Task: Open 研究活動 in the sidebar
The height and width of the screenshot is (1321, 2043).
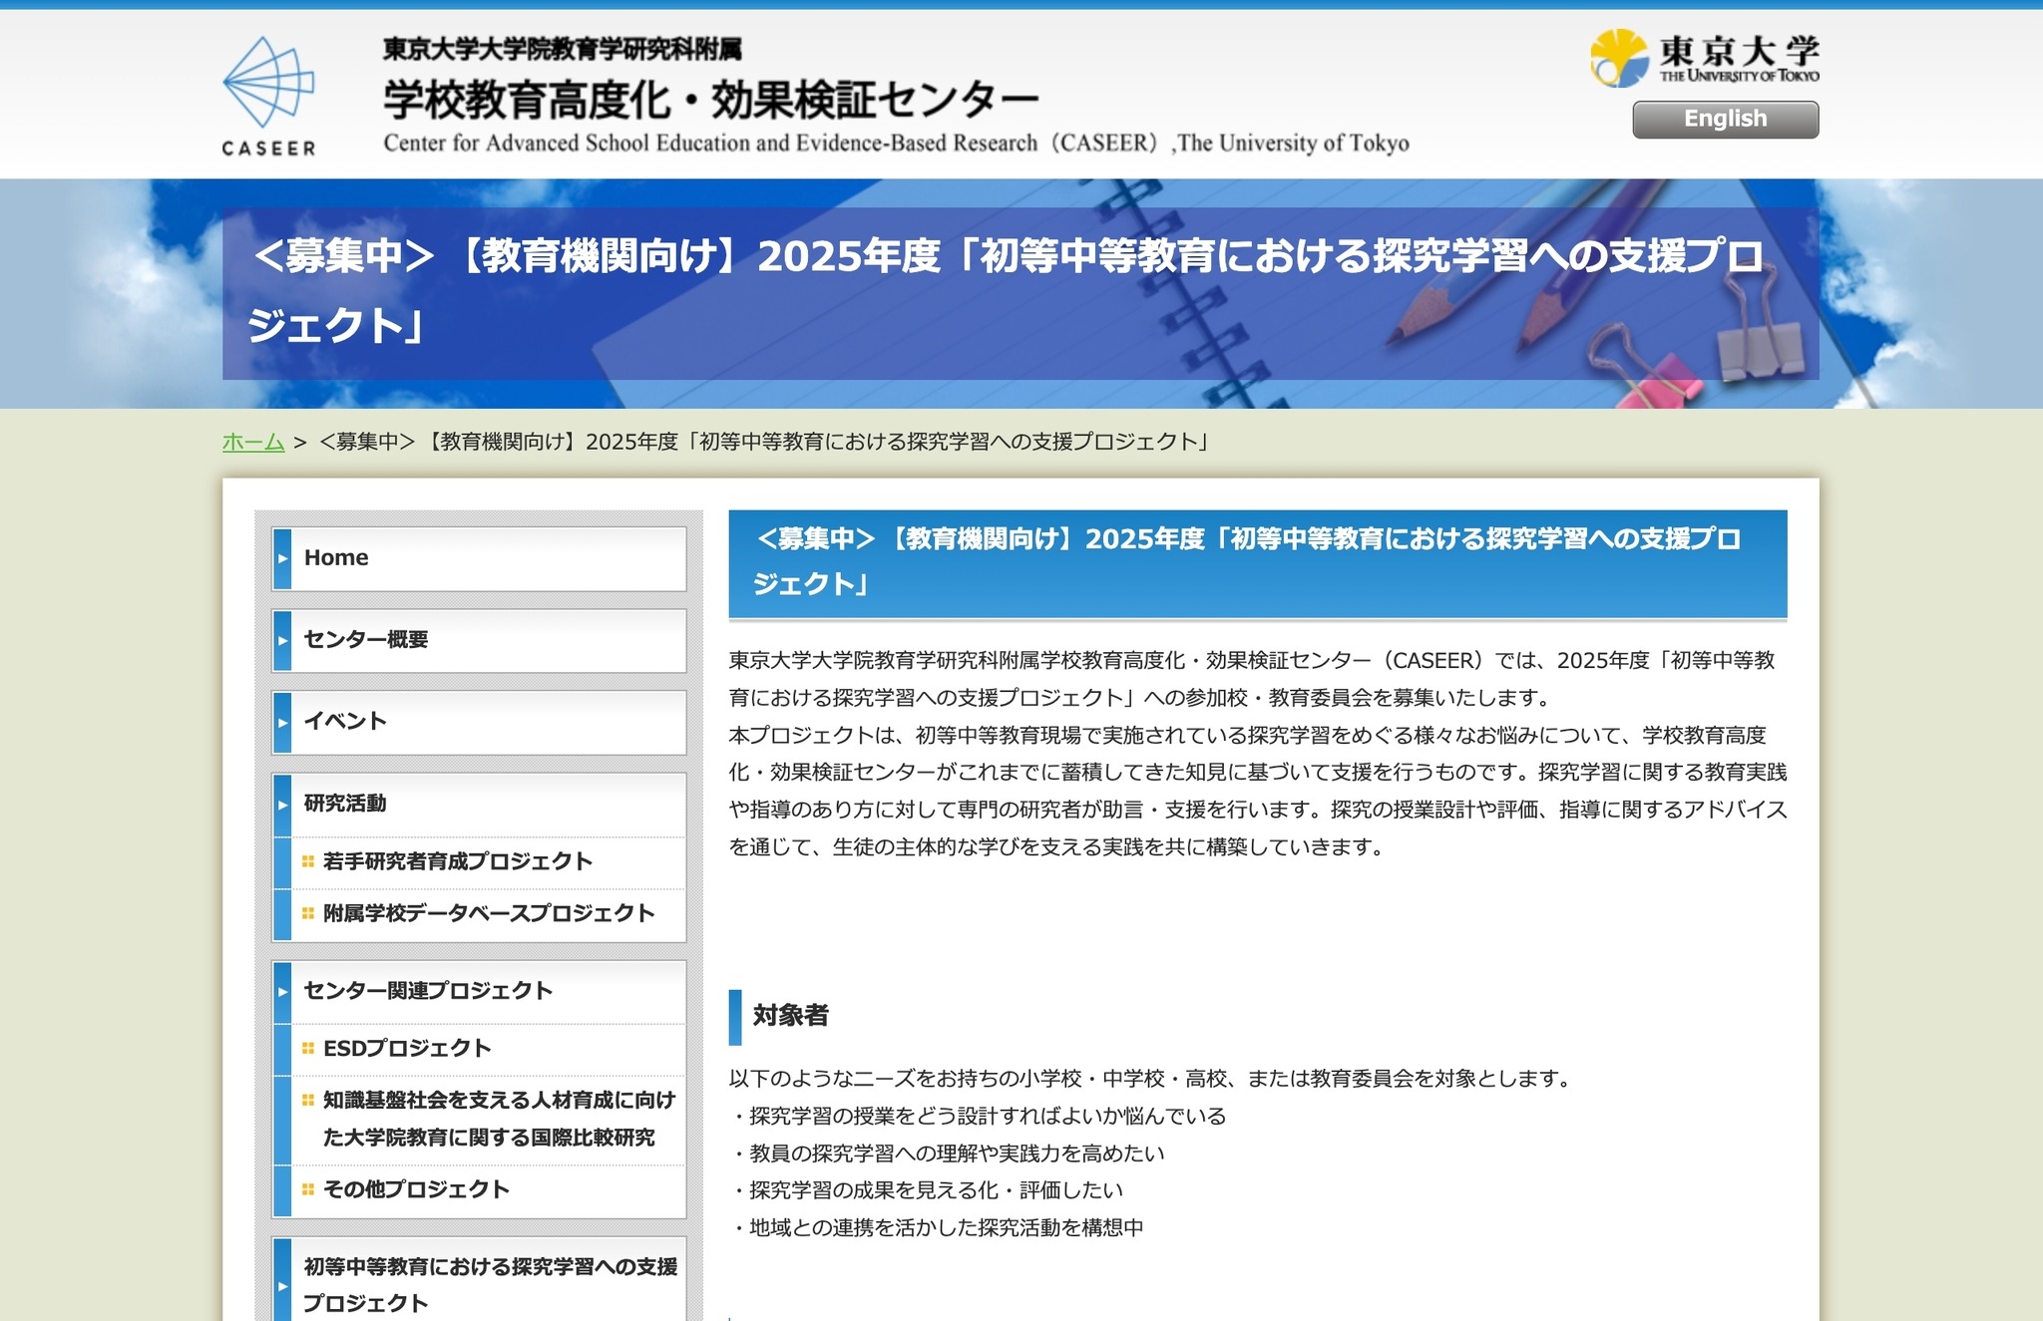Action: [479, 804]
